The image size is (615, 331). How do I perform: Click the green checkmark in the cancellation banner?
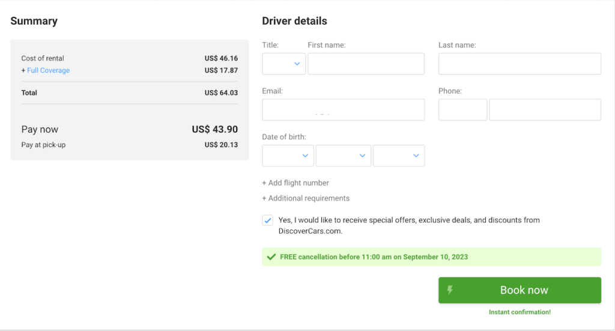pyautogui.click(x=271, y=257)
